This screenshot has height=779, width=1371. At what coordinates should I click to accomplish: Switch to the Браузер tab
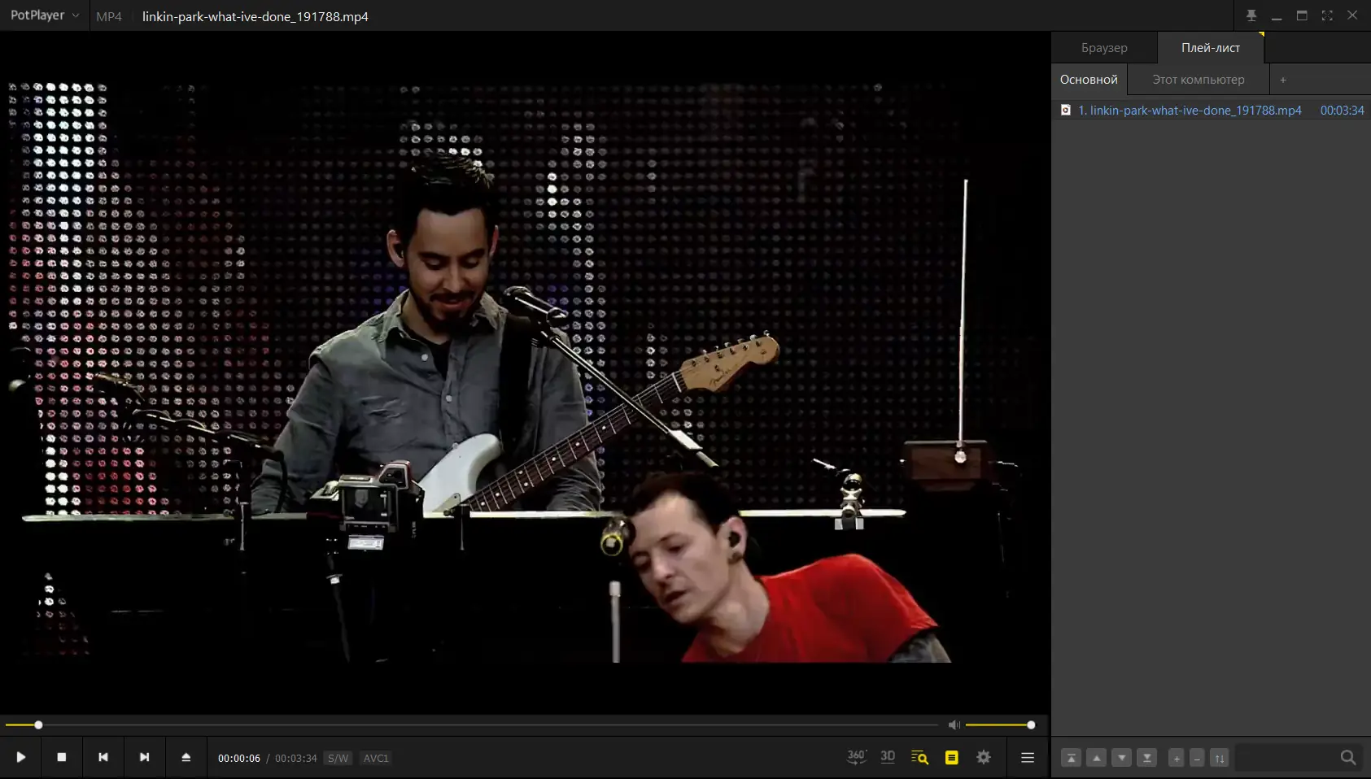pos(1104,48)
